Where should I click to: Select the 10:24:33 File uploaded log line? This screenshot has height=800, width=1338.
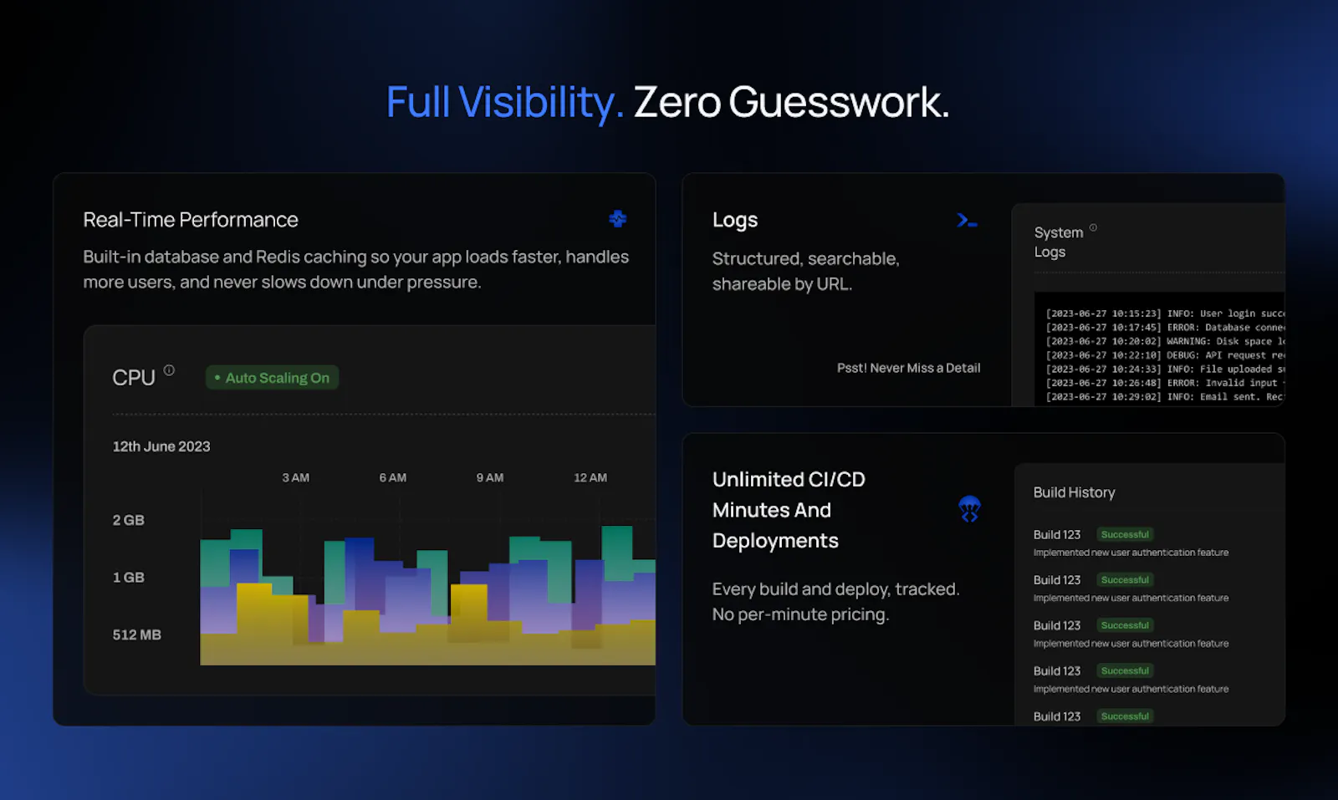tap(1165, 369)
